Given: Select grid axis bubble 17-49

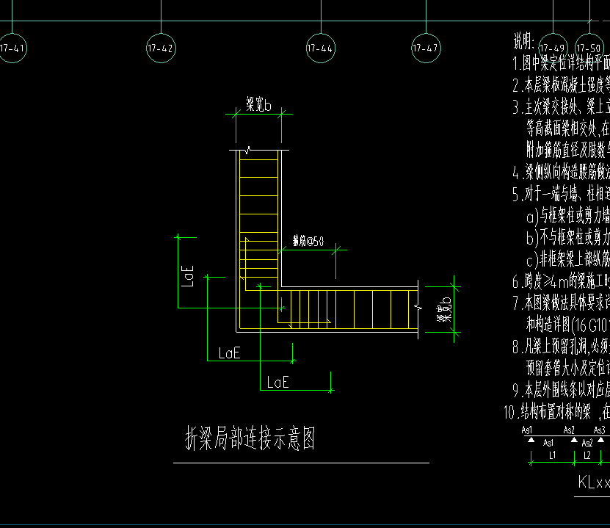Looking at the screenshot, I should pyautogui.click(x=553, y=48).
